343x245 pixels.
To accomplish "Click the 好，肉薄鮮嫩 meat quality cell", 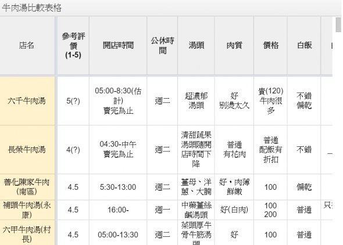I will pos(234,187).
